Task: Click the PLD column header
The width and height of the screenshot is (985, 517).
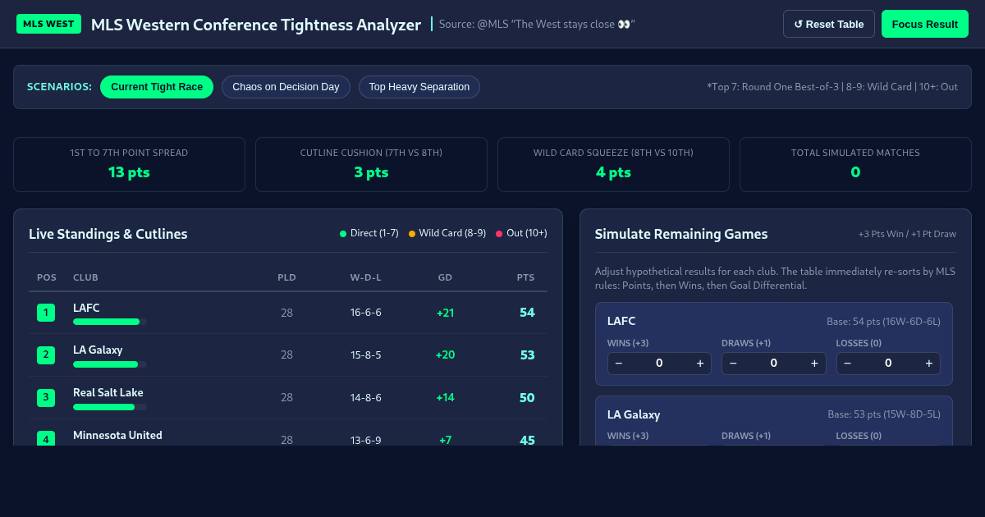Action: 286,277
